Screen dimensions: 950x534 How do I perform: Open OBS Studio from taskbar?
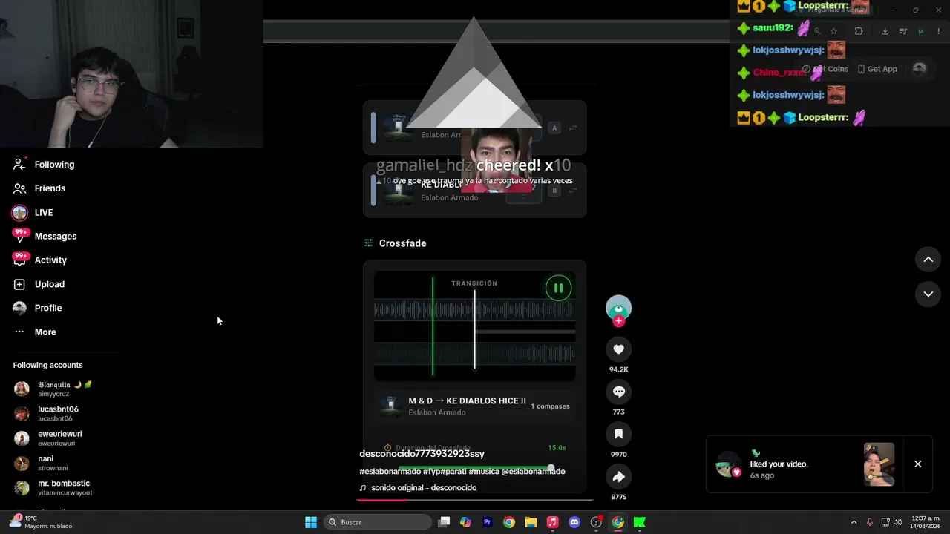pos(596,522)
